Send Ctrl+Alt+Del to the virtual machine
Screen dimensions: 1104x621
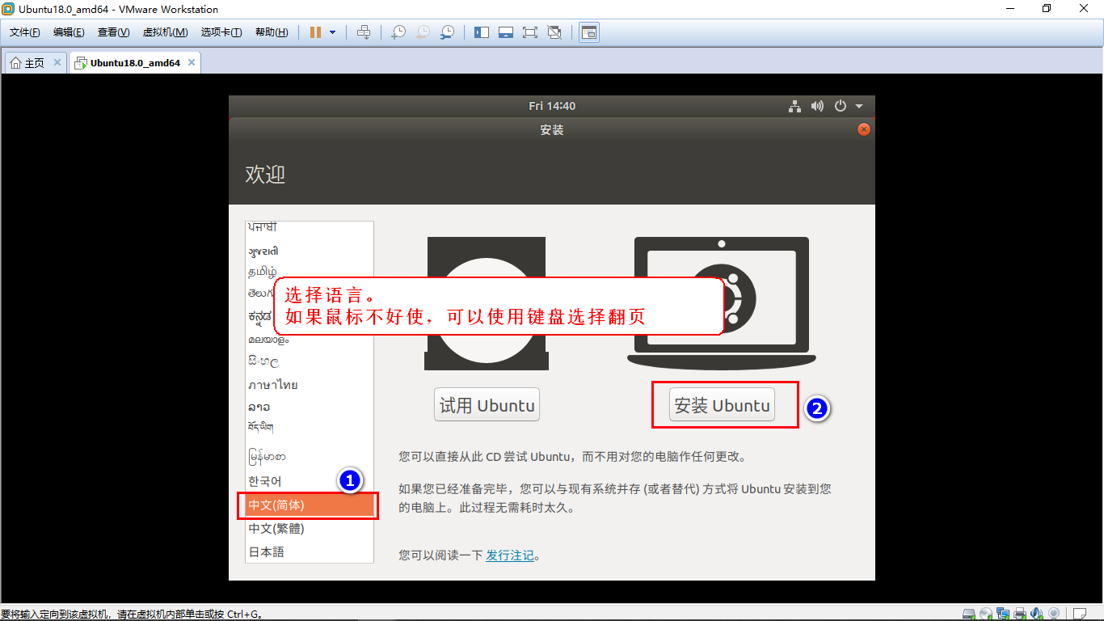pos(364,32)
